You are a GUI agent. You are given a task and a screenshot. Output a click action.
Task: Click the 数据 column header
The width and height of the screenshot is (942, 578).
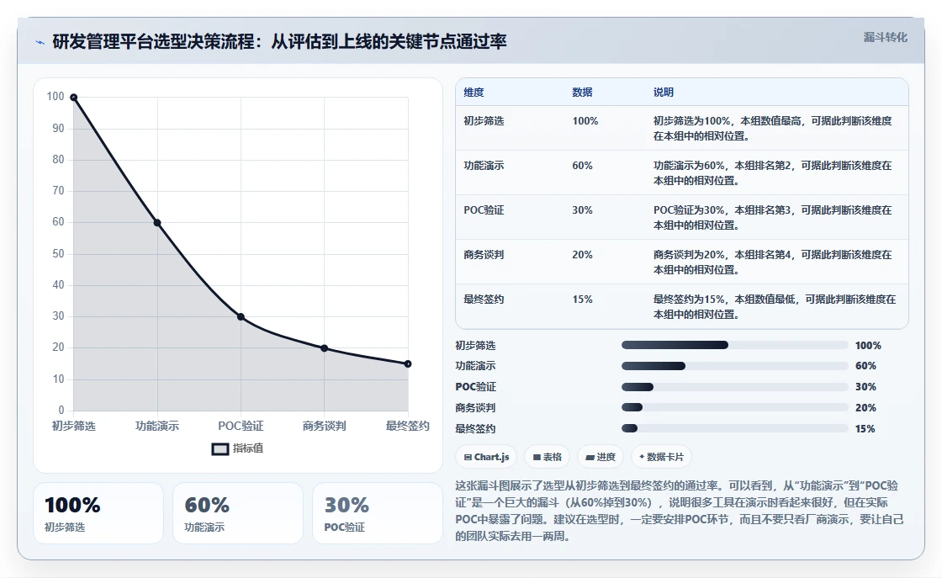point(582,92)
